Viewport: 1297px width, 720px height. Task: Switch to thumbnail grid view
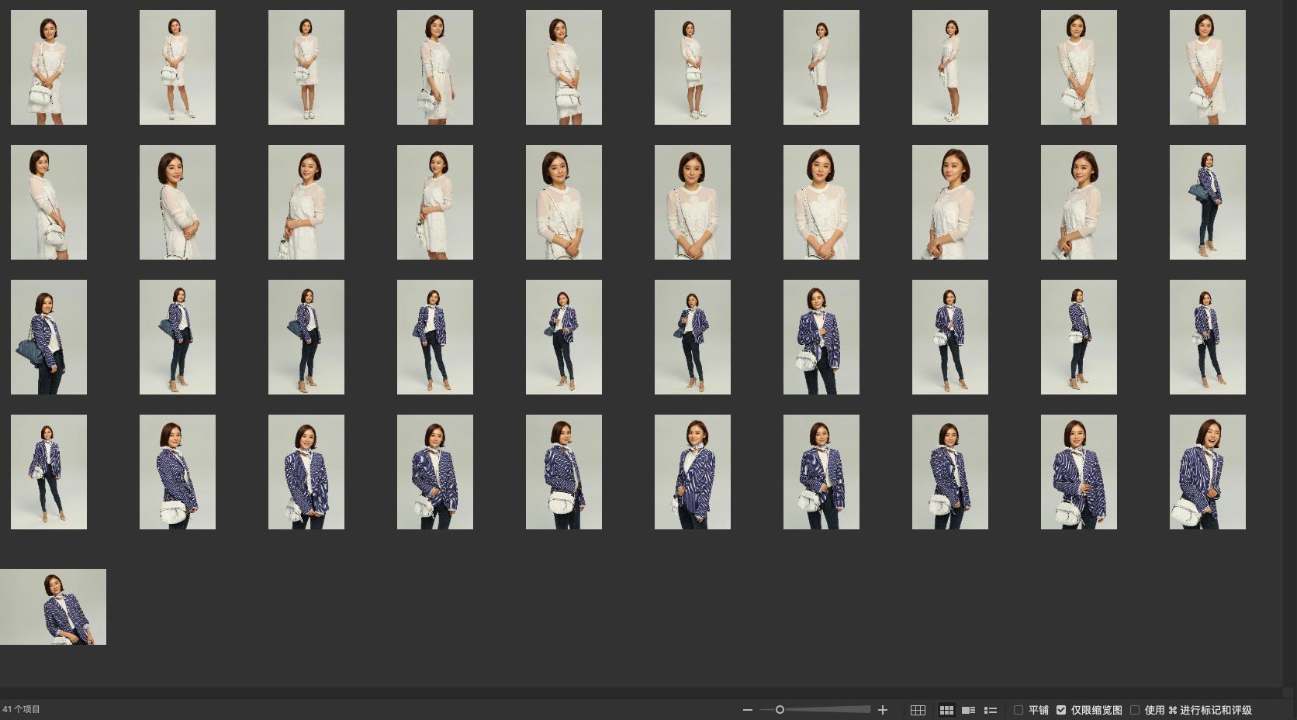pyautogui.click(x=946, y=710)
